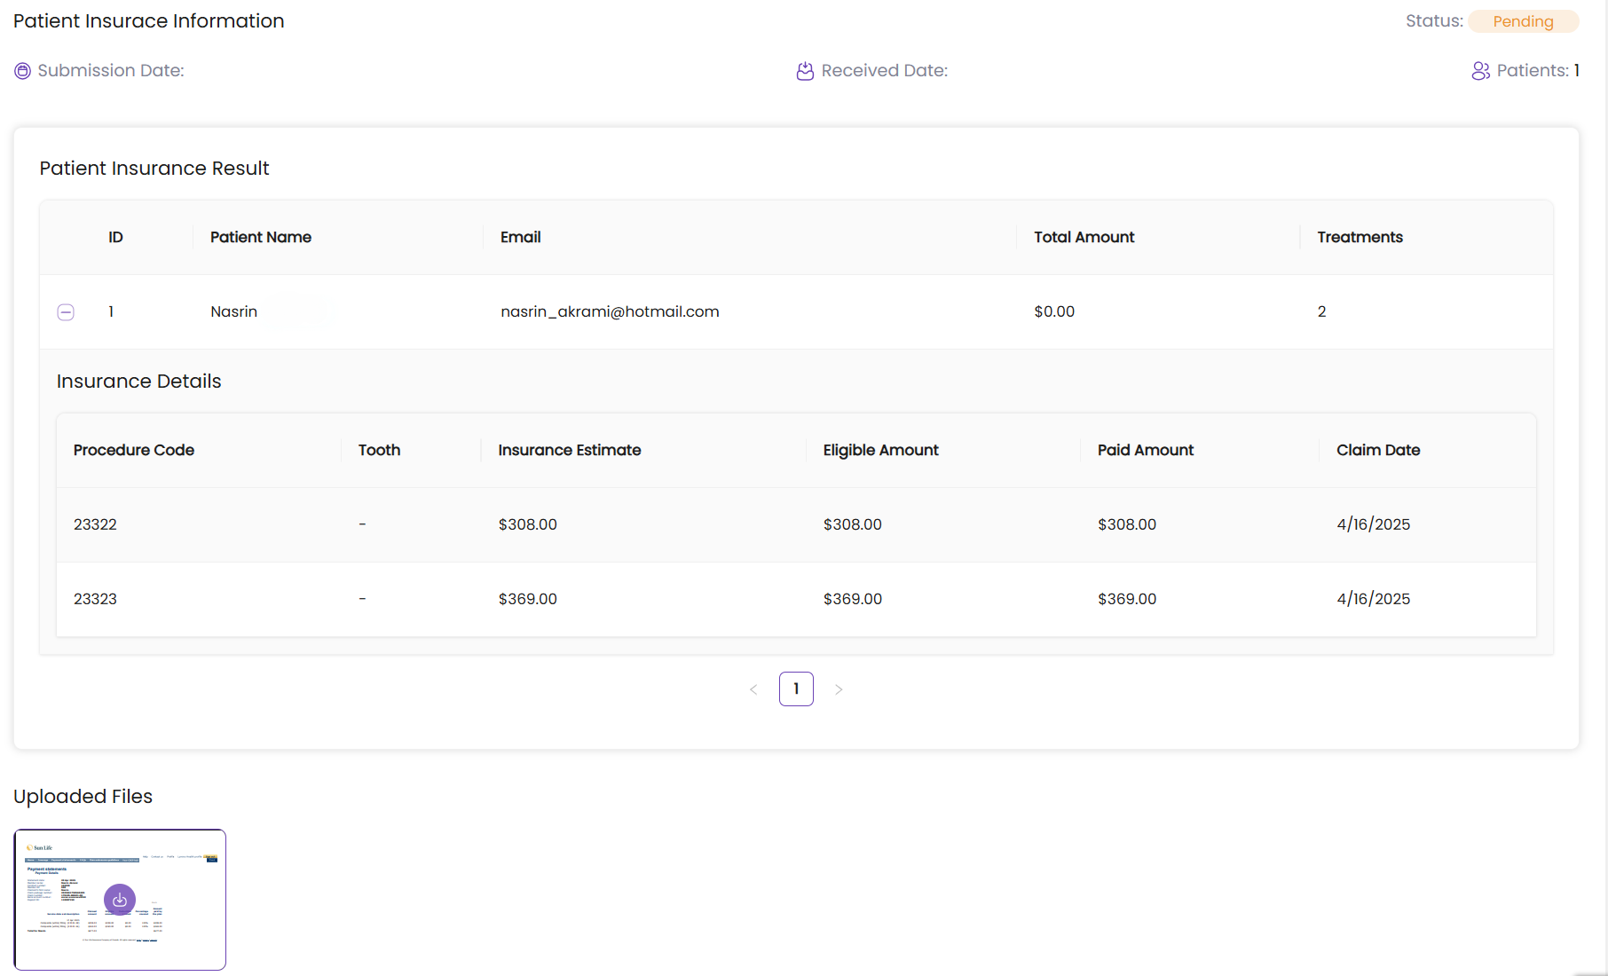Select page 1 in pagination

click(x=796, y=689)
